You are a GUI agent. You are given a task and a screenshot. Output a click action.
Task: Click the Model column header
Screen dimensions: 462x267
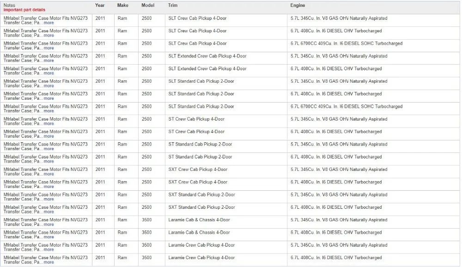point(148,5)
